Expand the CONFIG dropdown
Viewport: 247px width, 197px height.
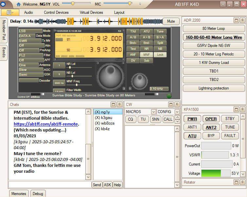pos(177,112)
